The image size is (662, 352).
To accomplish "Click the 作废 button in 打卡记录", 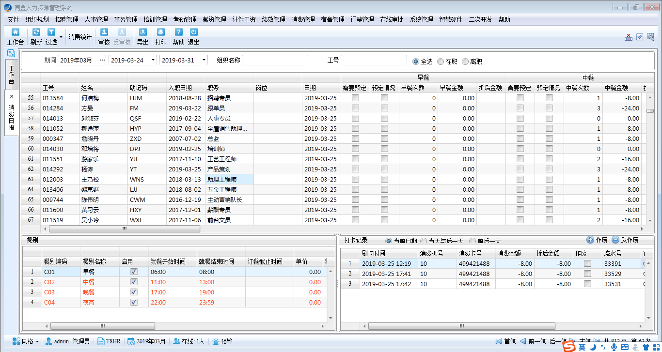I will click(597, 240).
